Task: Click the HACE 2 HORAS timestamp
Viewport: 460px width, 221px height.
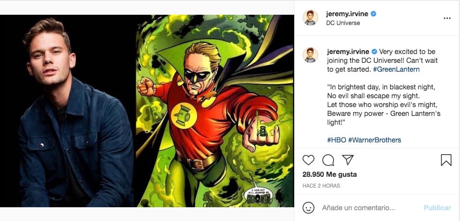Action: click(x=321, y=186)
